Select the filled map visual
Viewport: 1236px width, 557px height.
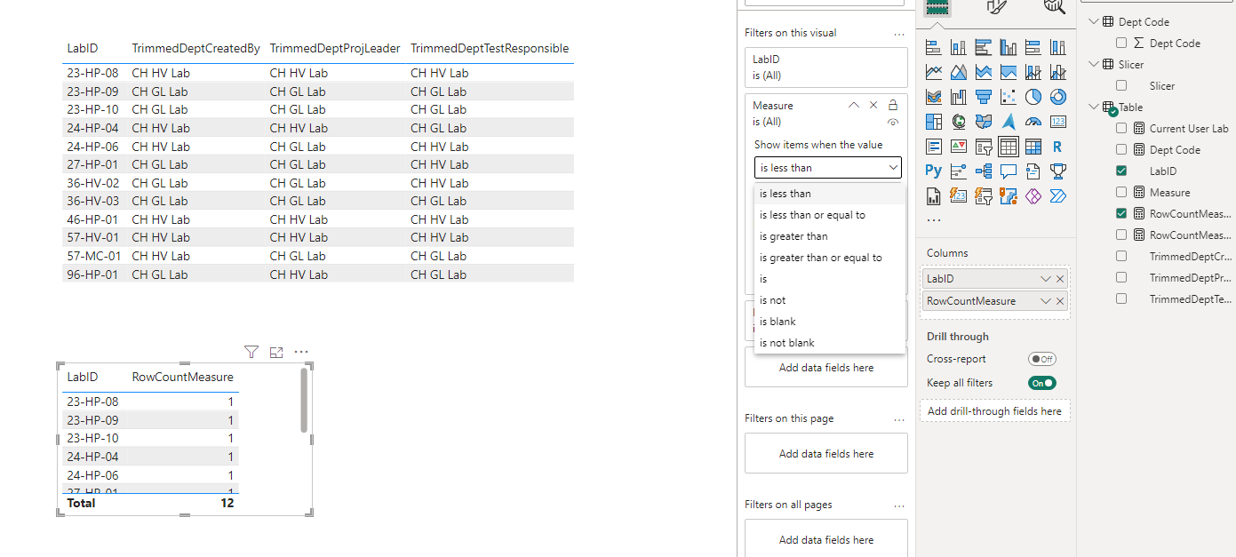pos(984,122)
